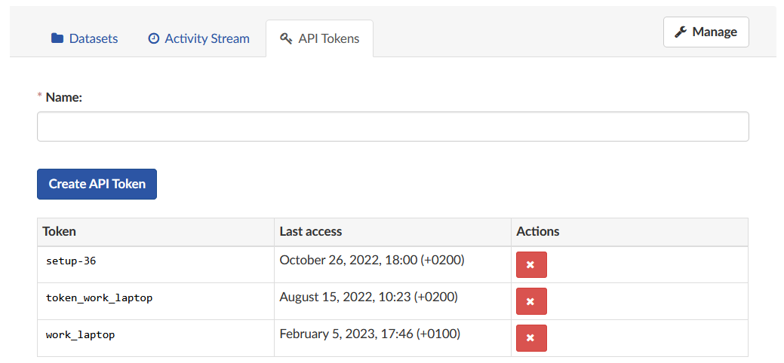Click the clock icon beside Activity Stream

pyautogui.click(x=154, y=38)
